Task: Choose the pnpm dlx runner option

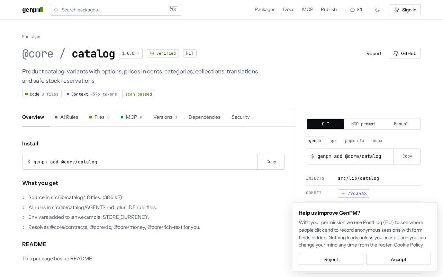Action: 355,141
